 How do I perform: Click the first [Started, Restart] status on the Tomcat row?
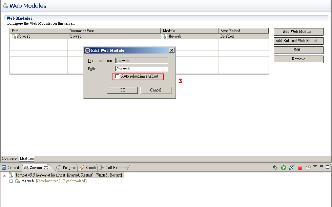click(x=80, y=175)
